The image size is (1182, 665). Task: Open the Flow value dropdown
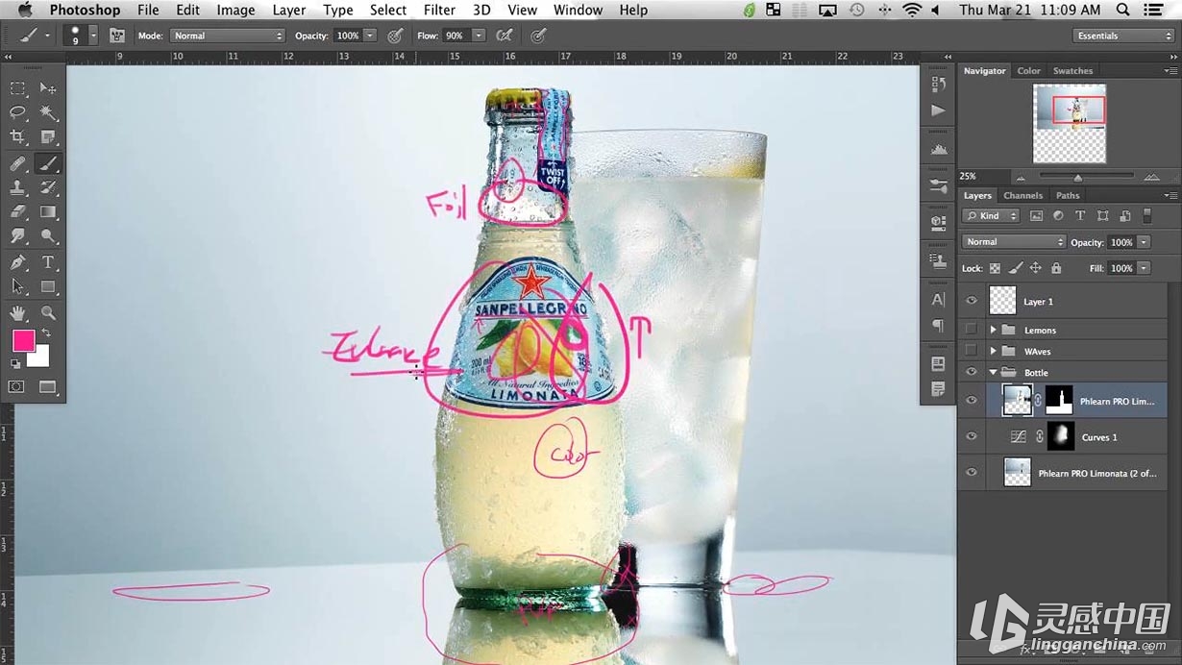pyautogui.click(x=478, y=36)
